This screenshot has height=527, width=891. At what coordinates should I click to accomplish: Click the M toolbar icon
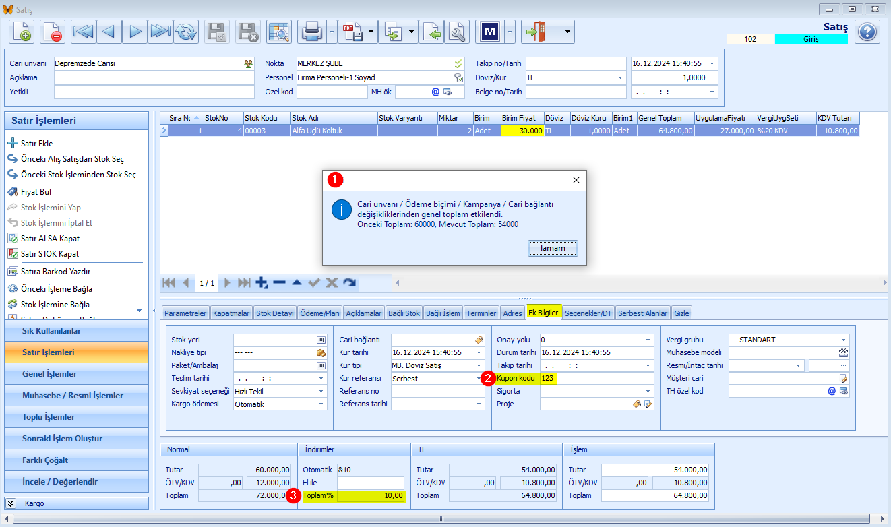[490, 31]
